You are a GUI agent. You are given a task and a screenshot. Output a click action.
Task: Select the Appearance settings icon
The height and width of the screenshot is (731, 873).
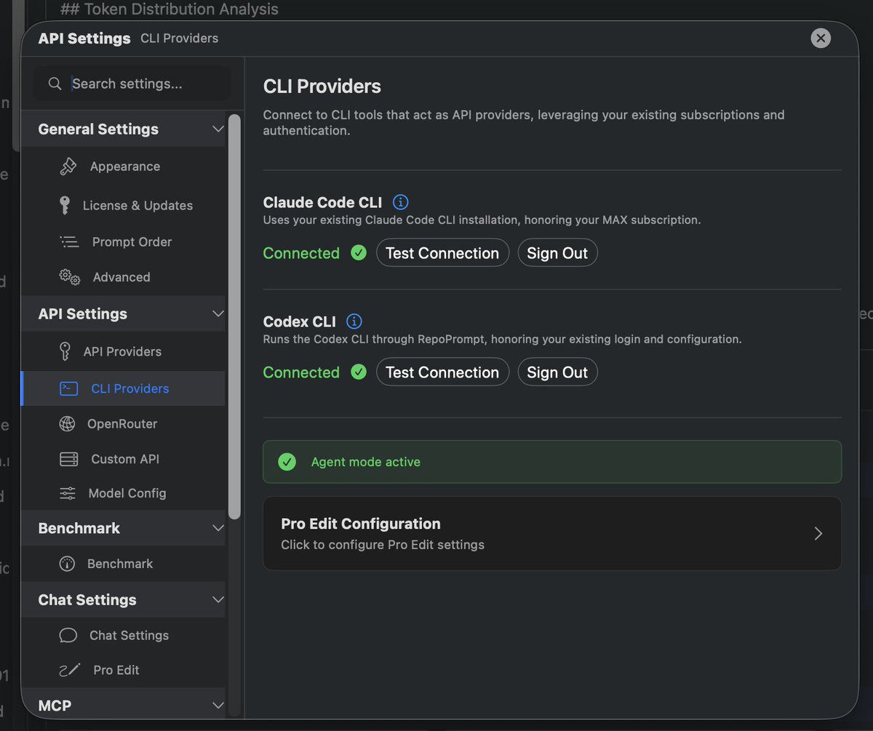click(68, 166)
